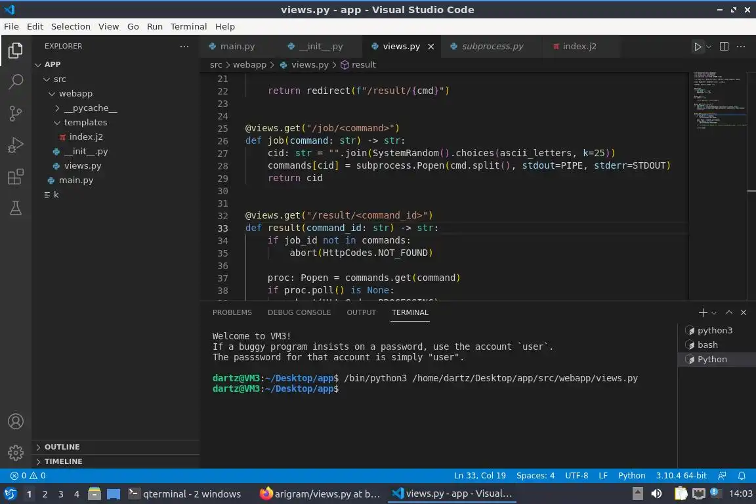The width and height of the screenshot is (756, 504).
Task: Open notifications bell in status bar
Action: coord(742,476)
